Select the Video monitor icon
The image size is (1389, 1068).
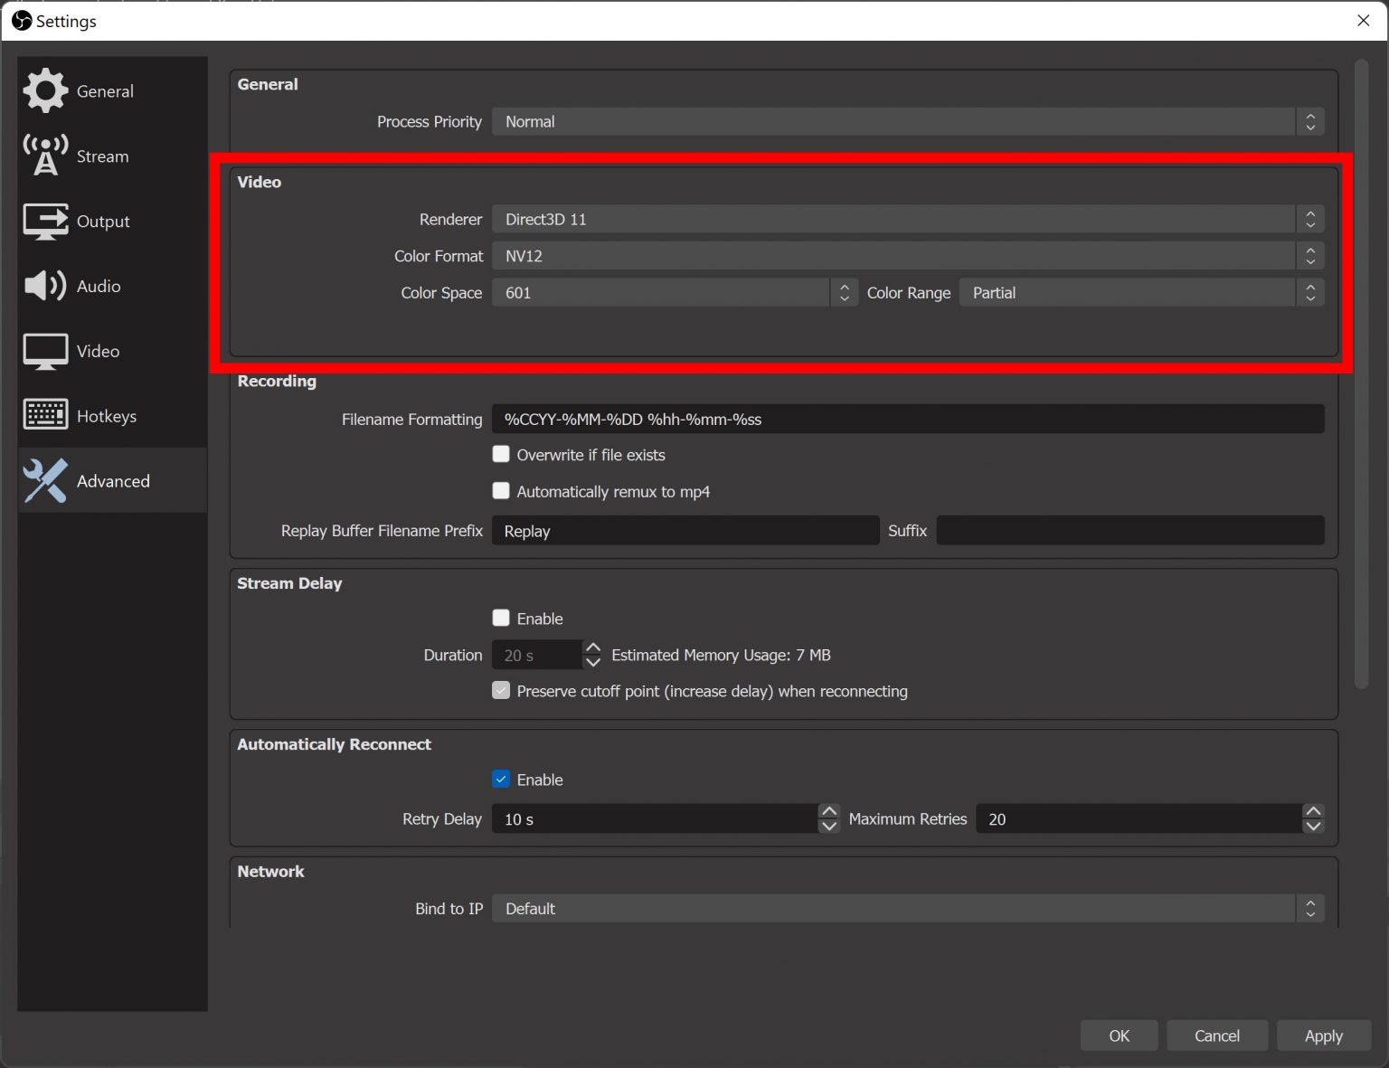pyautogui.click(x=44, y=351)
